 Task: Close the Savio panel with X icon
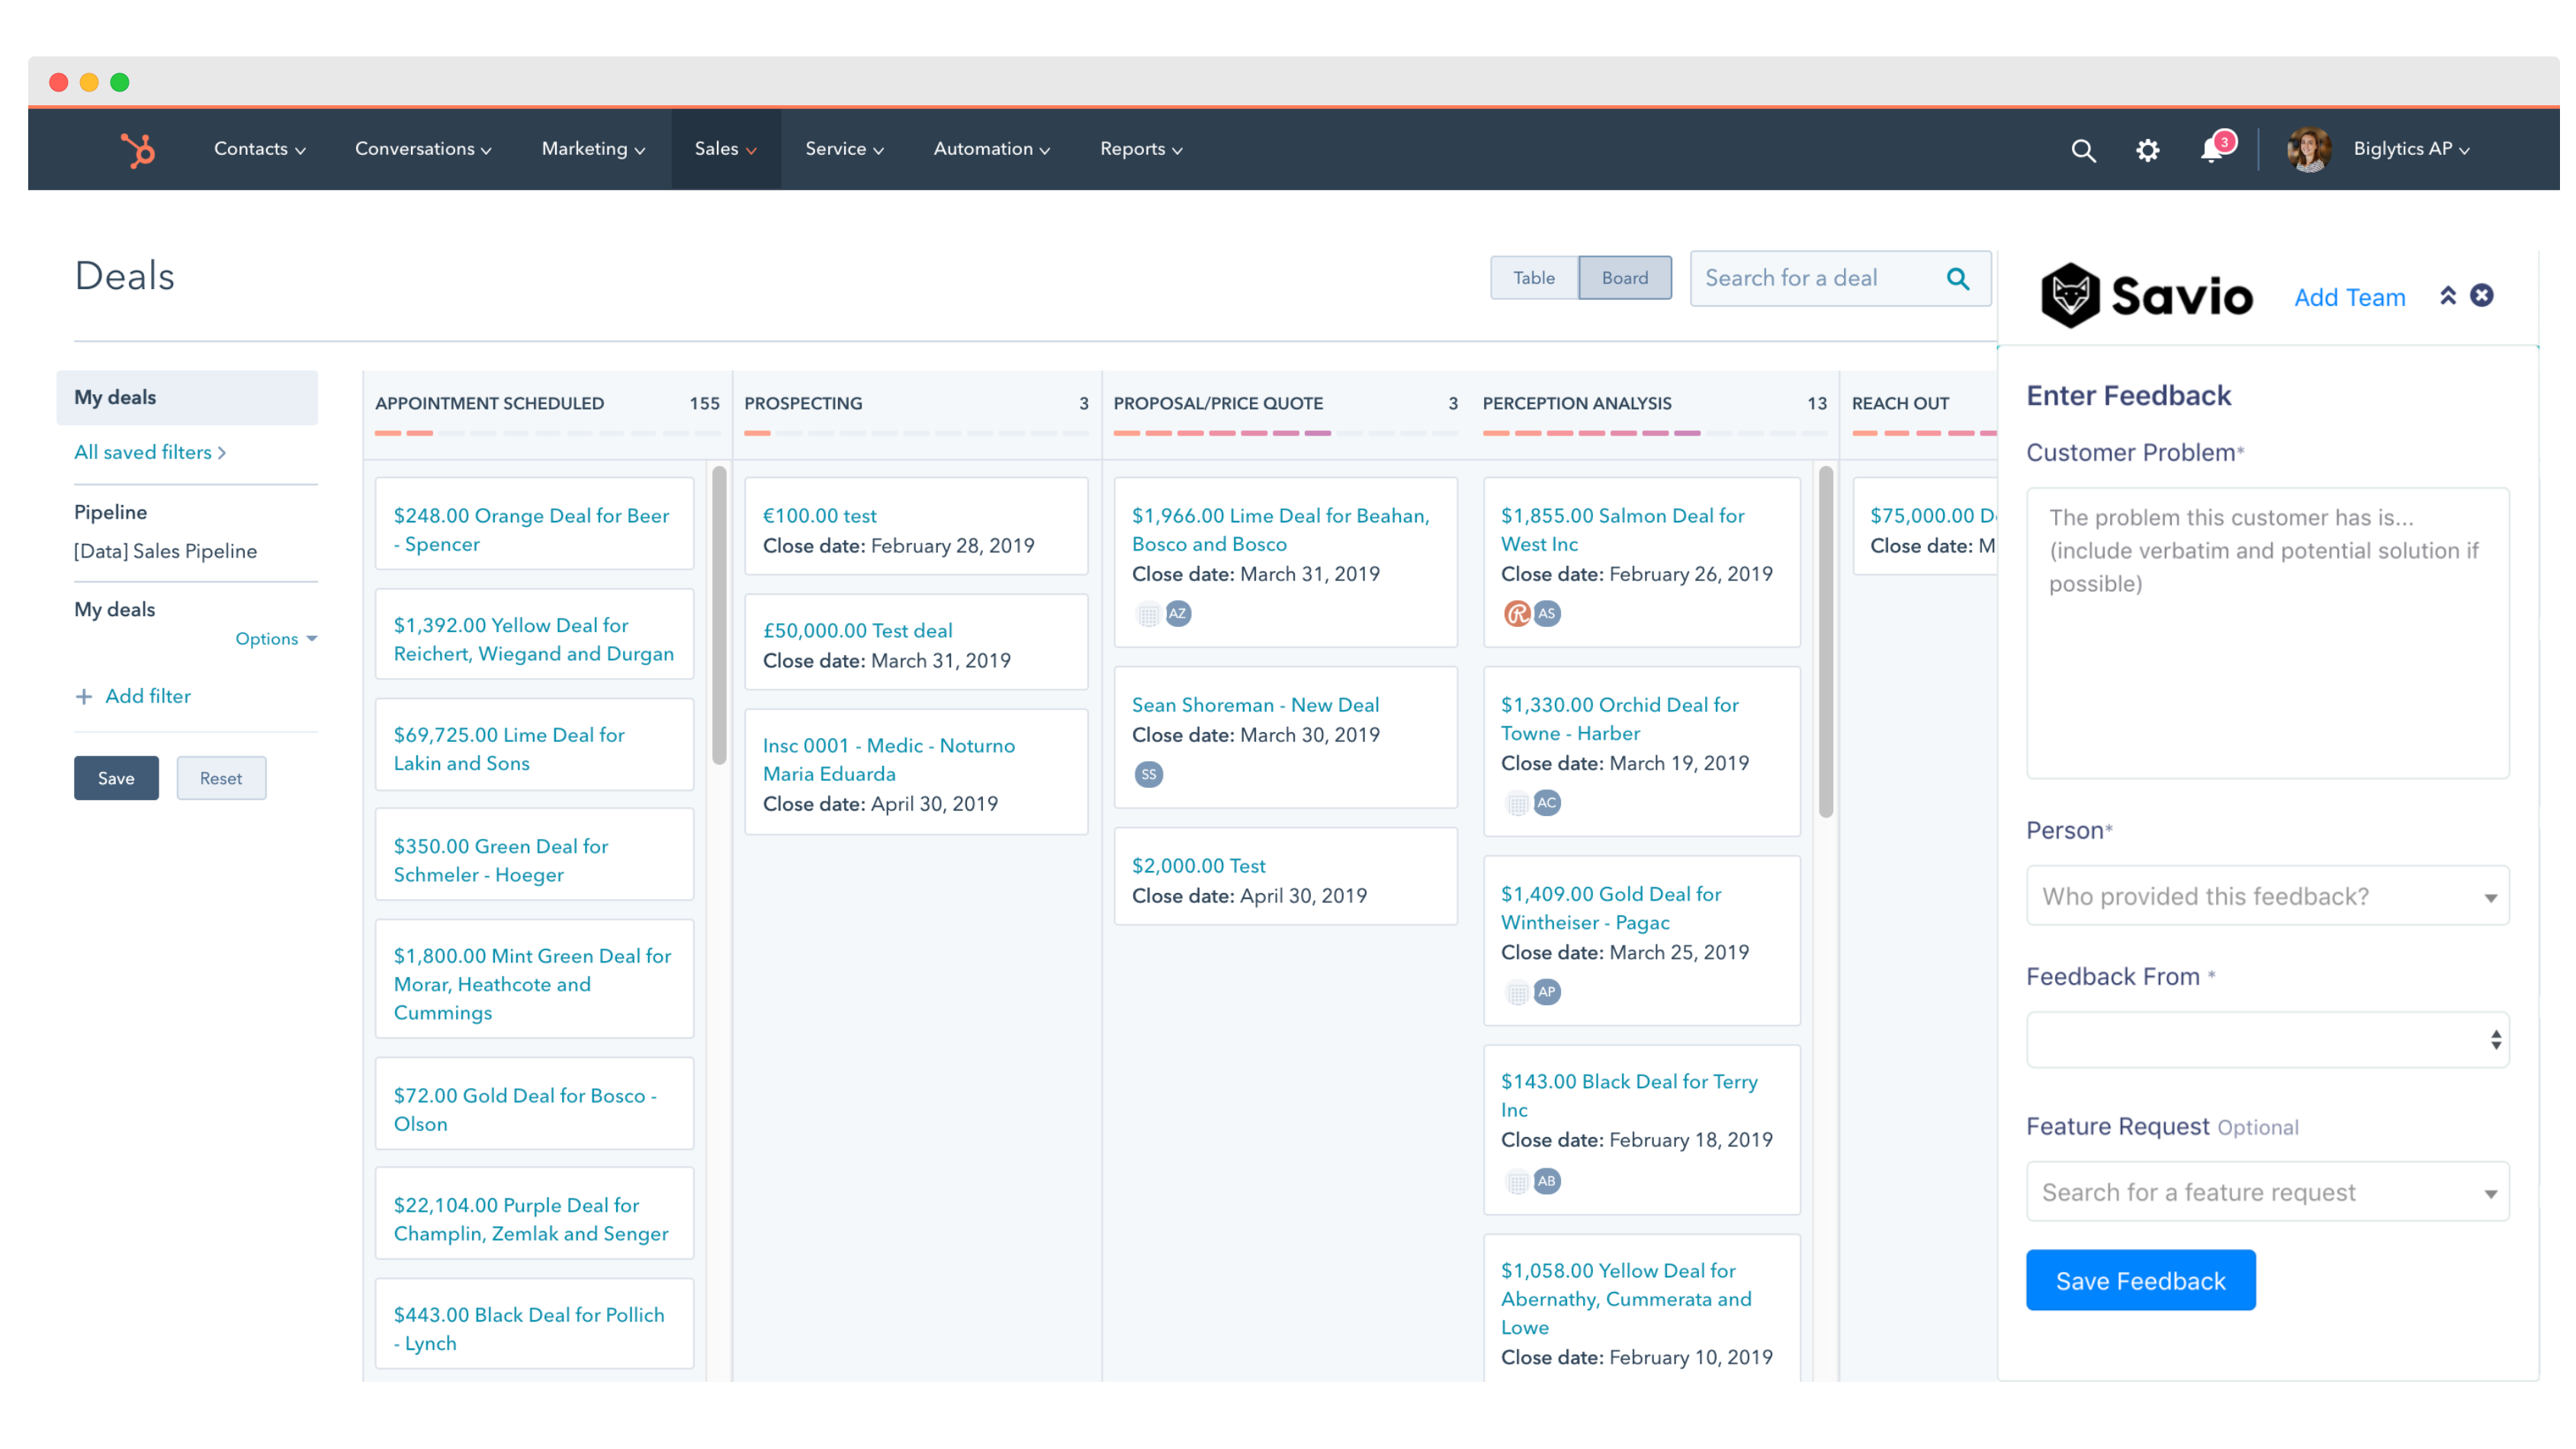pyautogui.click(x=2481, y=296)
